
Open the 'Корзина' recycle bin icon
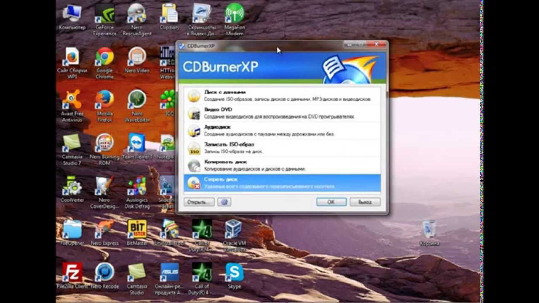[x=429, y=233]
